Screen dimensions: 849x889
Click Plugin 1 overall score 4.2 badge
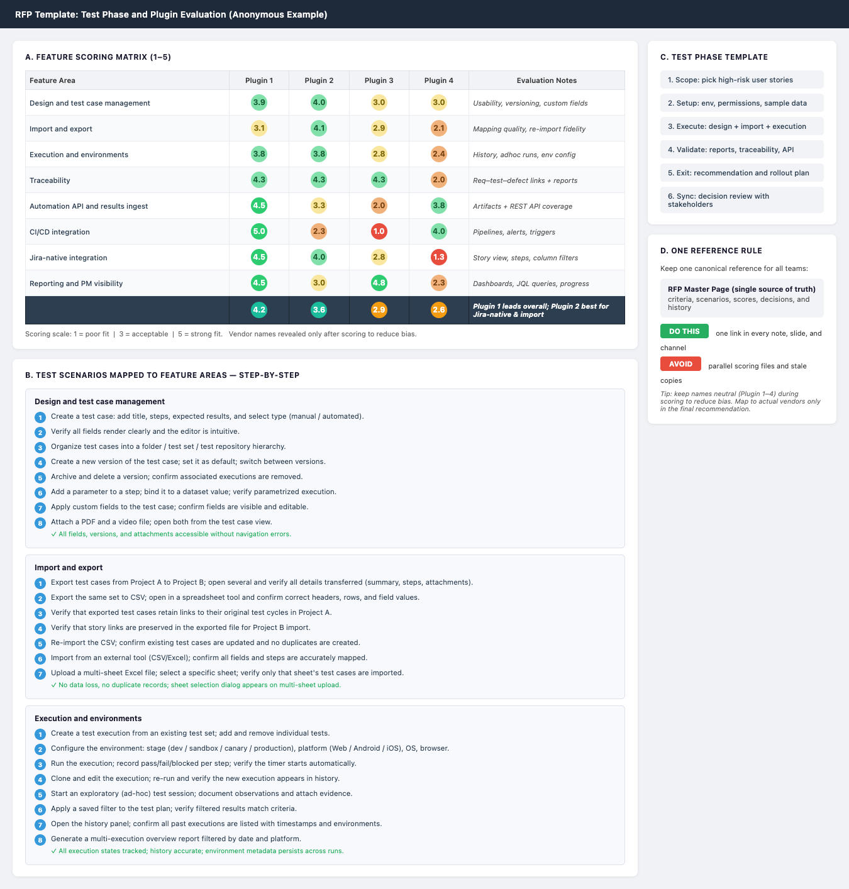tap(259, 310)
